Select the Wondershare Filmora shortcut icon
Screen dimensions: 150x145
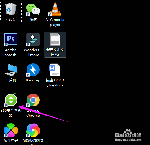pos(33,39)
